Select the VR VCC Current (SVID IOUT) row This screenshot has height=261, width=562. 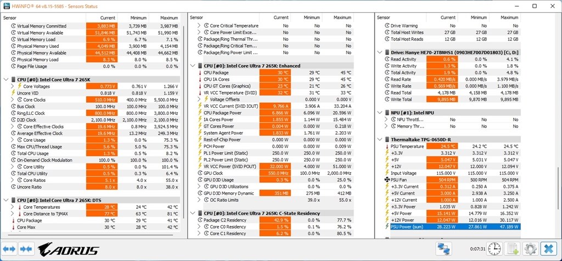click(276, 106)
